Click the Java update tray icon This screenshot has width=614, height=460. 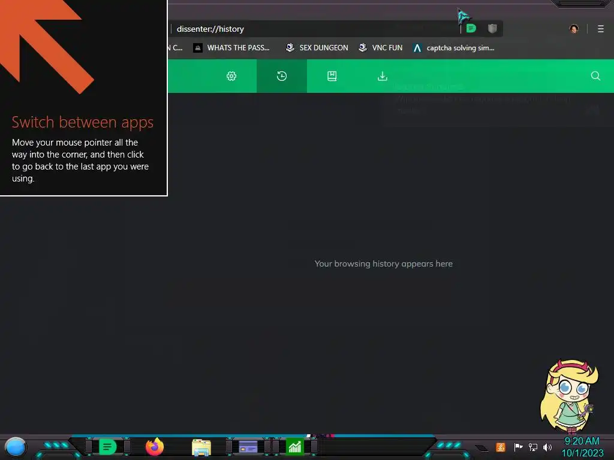501,447
